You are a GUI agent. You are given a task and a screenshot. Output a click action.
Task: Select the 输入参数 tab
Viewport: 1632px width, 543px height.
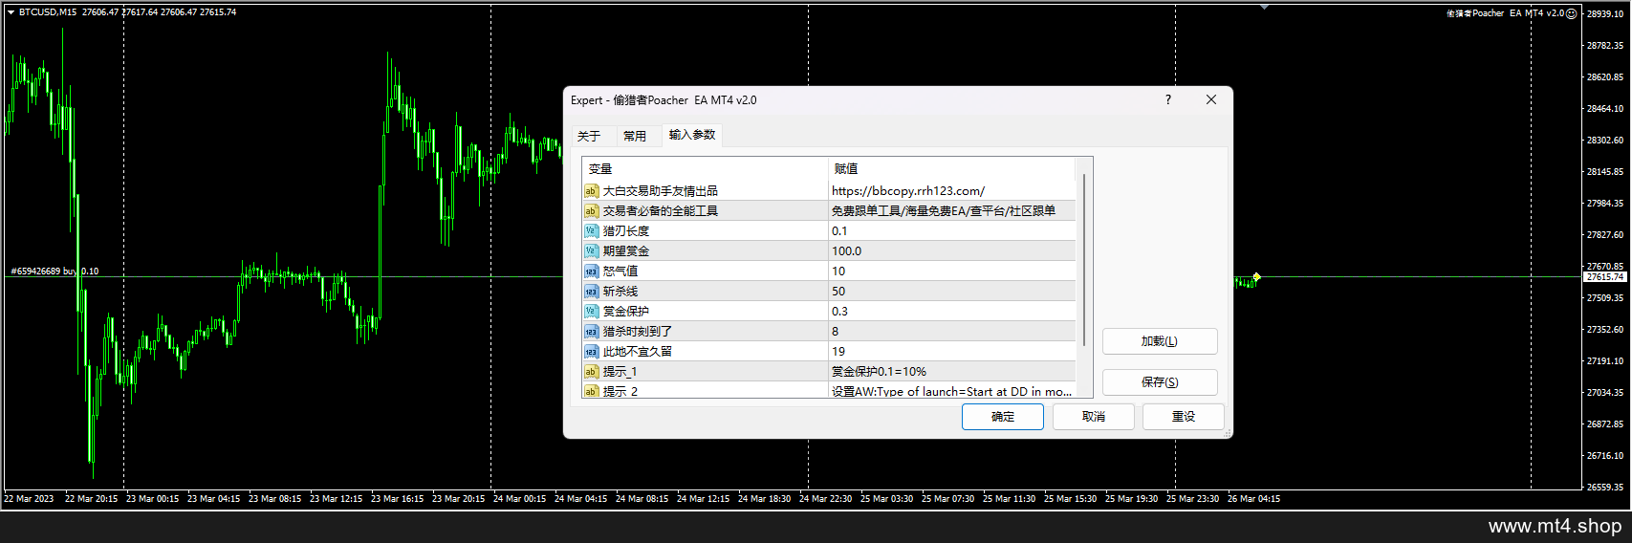692,135
